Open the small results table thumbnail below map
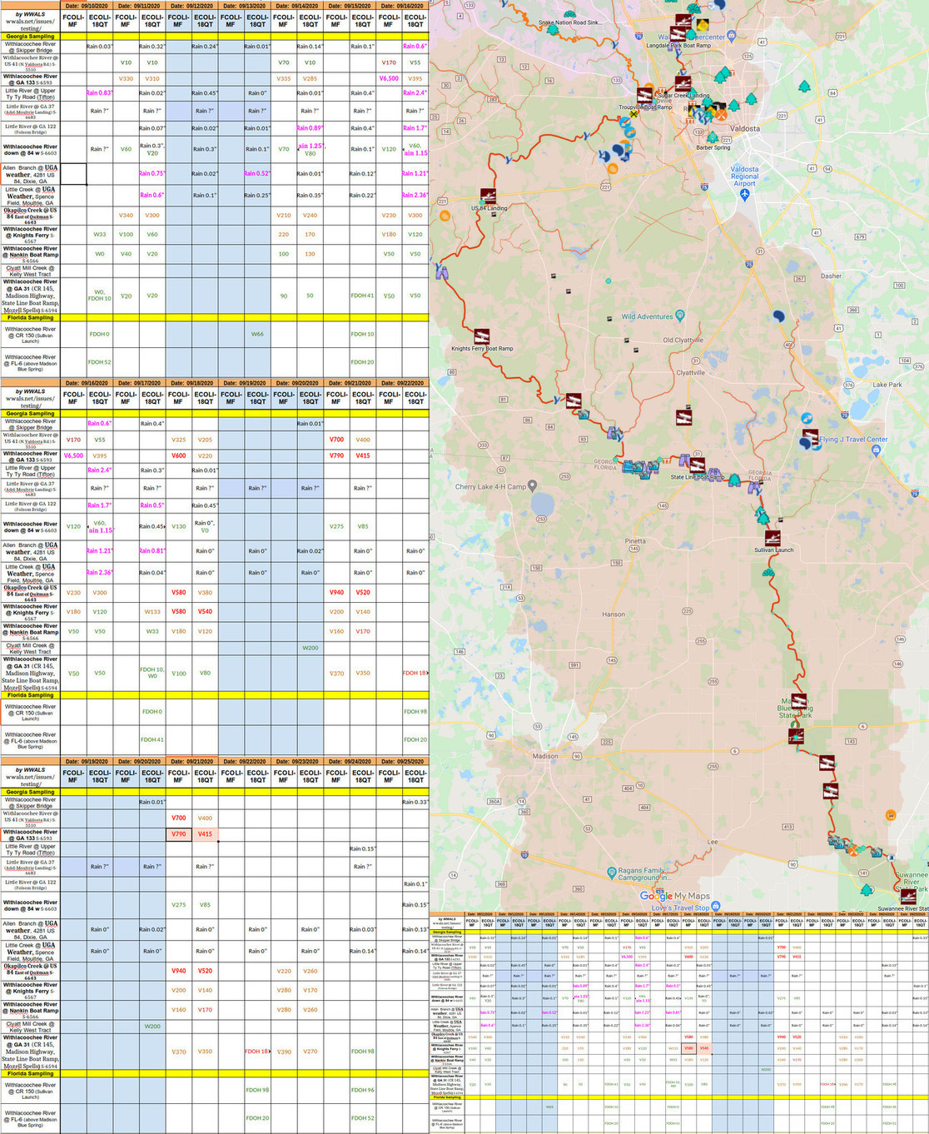 679,1022
